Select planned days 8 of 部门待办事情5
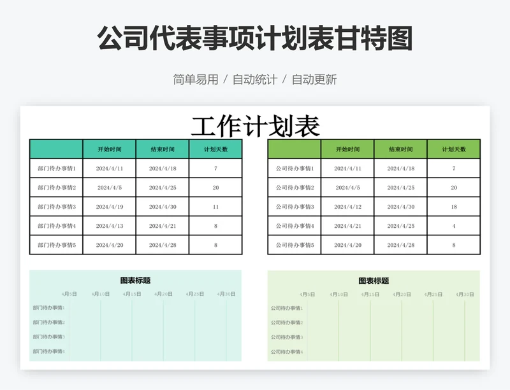Viewport: 510px width, 390px height. coord(215,245)
